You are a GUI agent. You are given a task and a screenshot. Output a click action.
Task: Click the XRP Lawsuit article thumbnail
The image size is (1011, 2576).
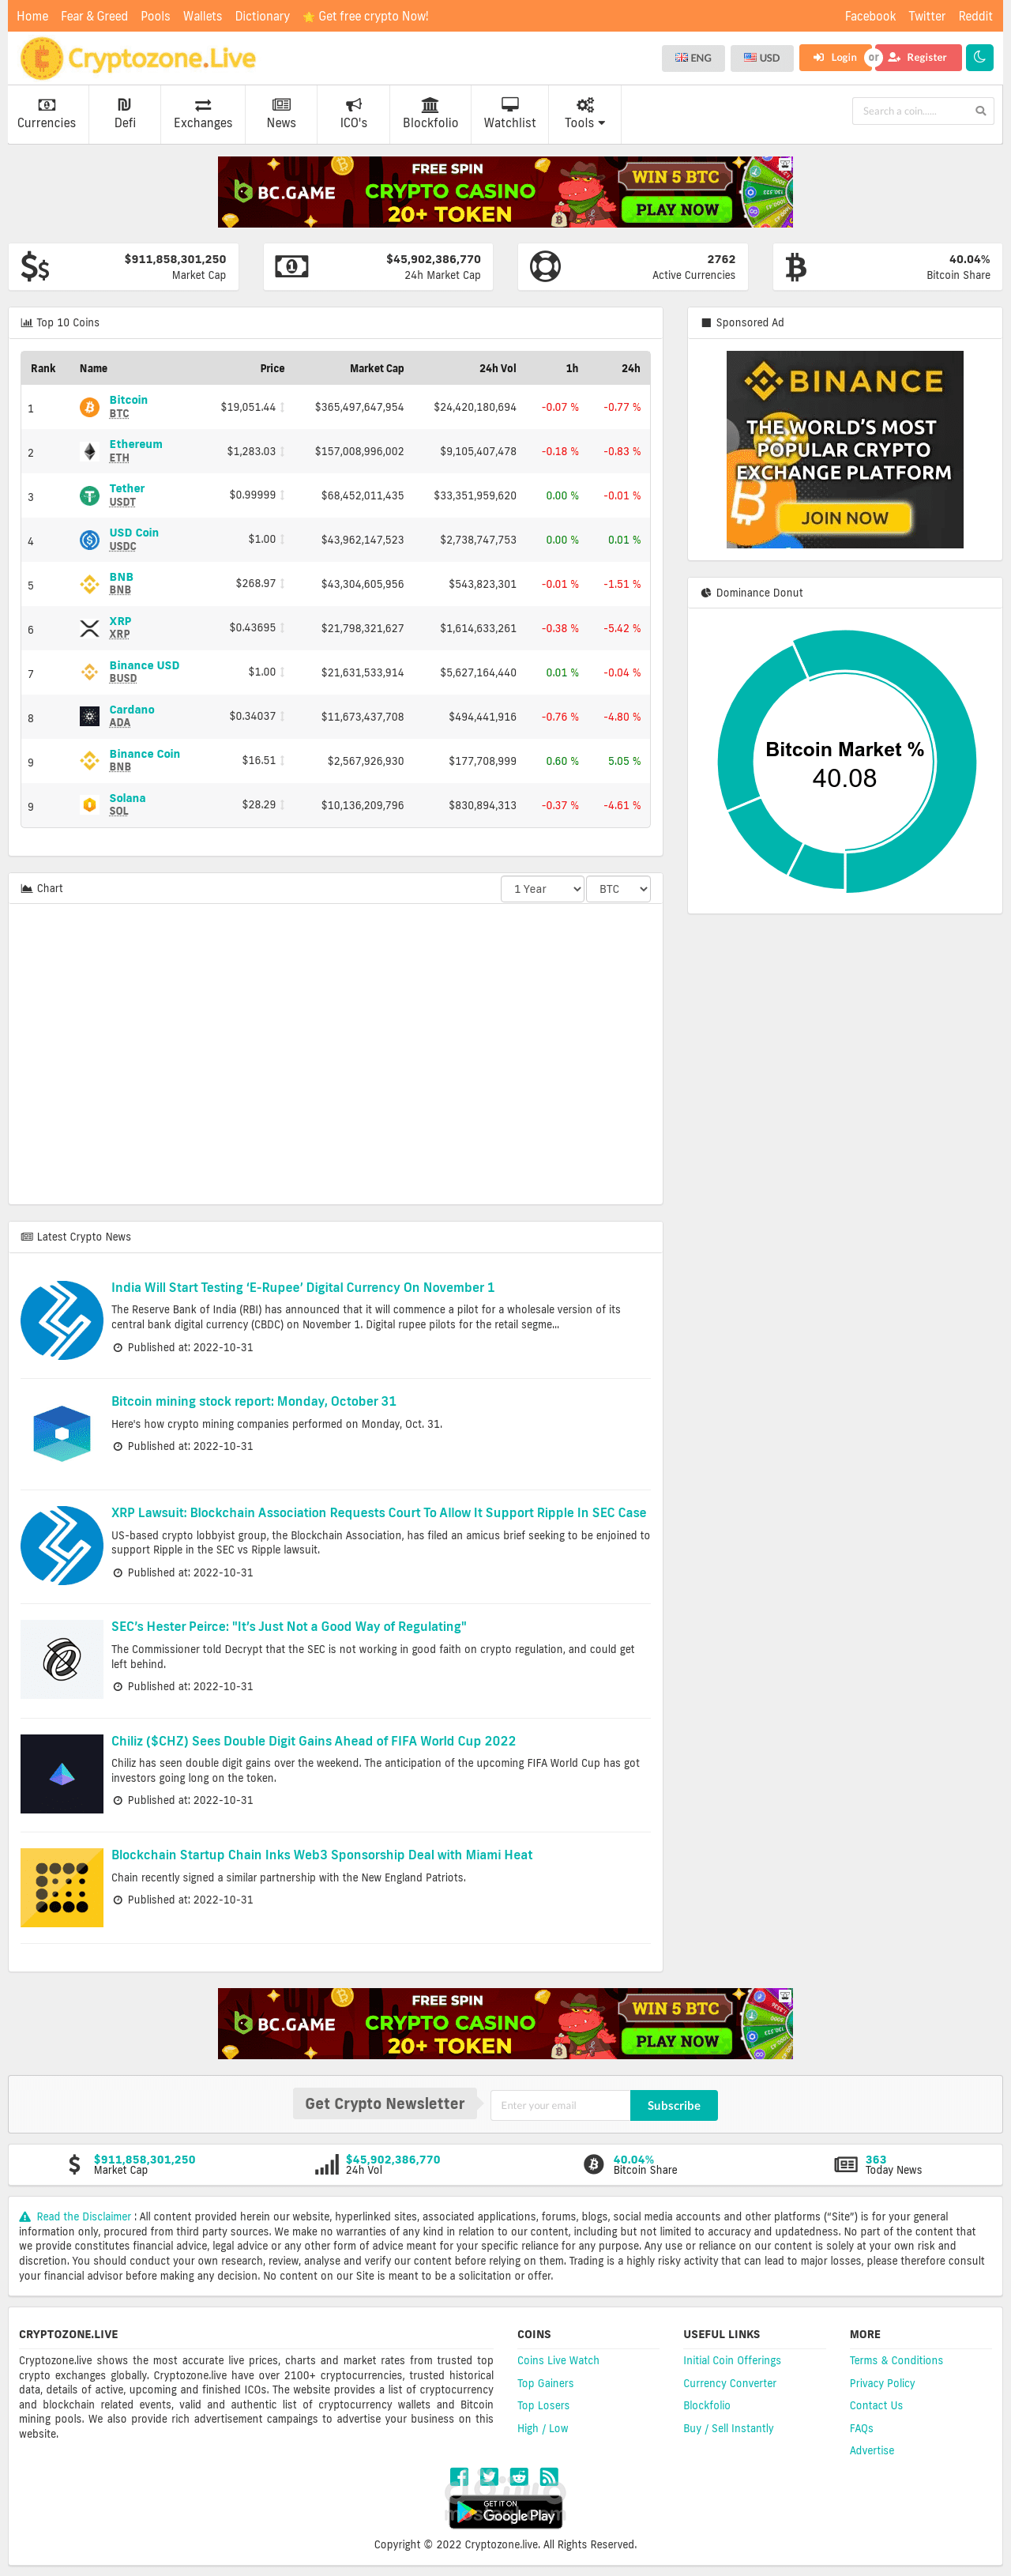click(62, 1545)
